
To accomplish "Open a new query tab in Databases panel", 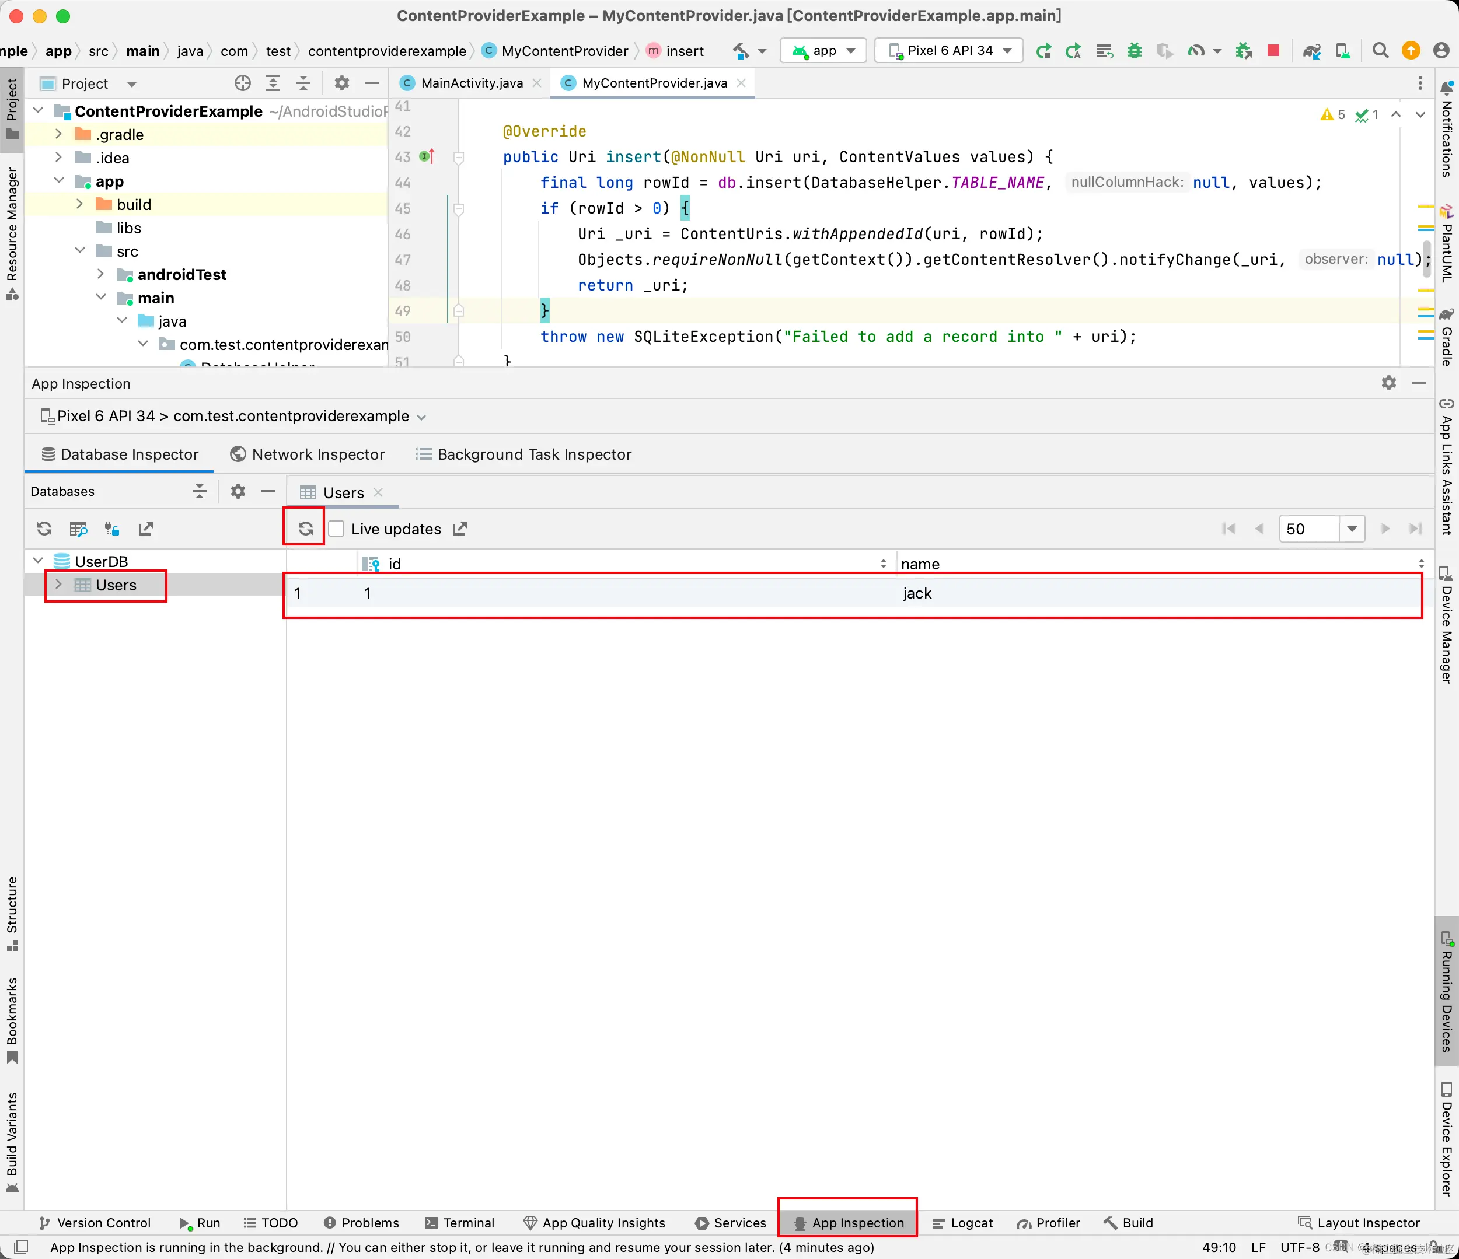I will [78, 529].
